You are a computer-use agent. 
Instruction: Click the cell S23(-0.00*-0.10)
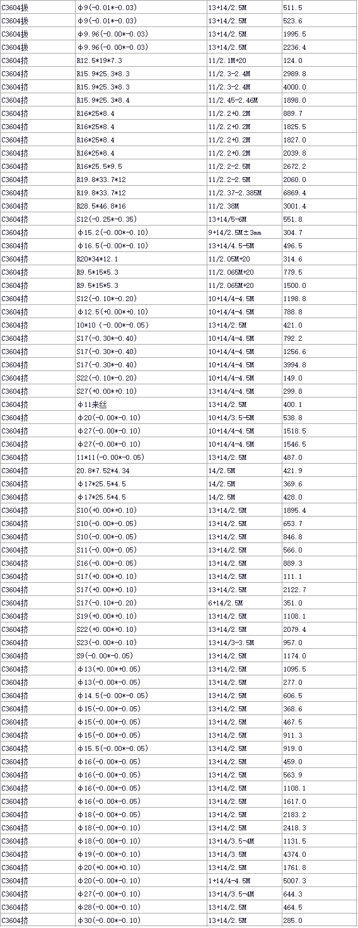point(140,643)
